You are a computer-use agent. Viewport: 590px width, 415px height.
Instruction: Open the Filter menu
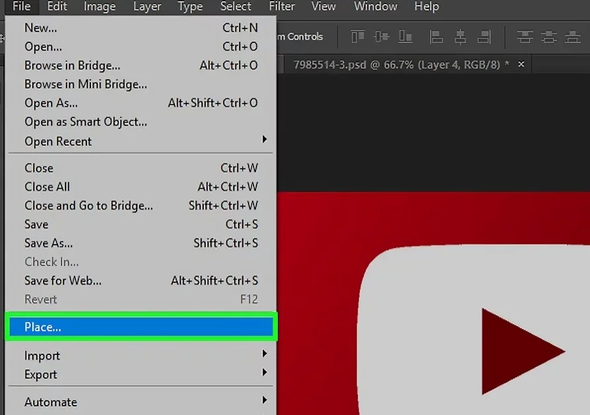281,7
